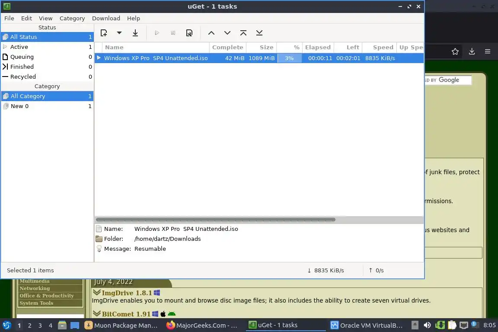498x332 pixels.
Task: Open the ImgDrive 1.8.1 link on MajorGeeks
Action: 127,293
